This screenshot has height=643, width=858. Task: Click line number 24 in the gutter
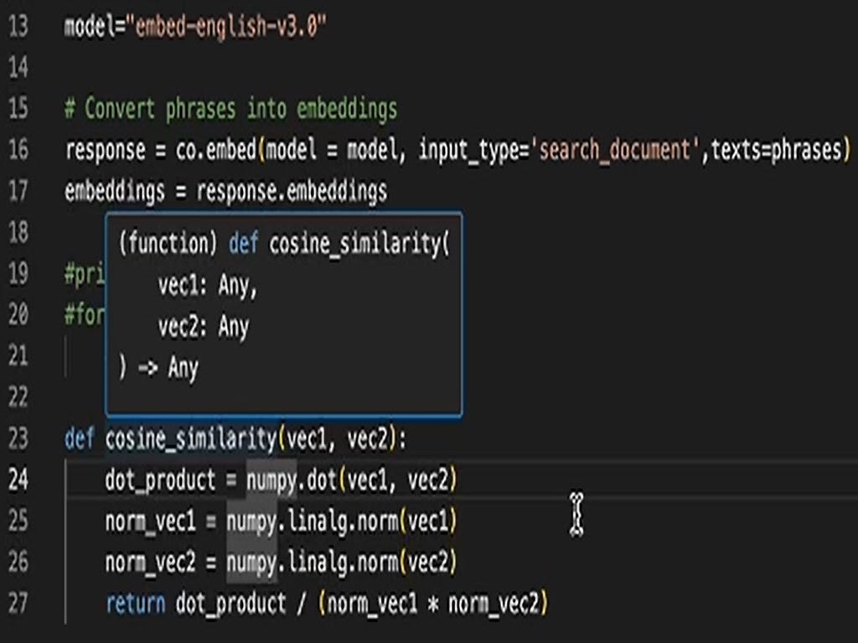tap(18, 481)
